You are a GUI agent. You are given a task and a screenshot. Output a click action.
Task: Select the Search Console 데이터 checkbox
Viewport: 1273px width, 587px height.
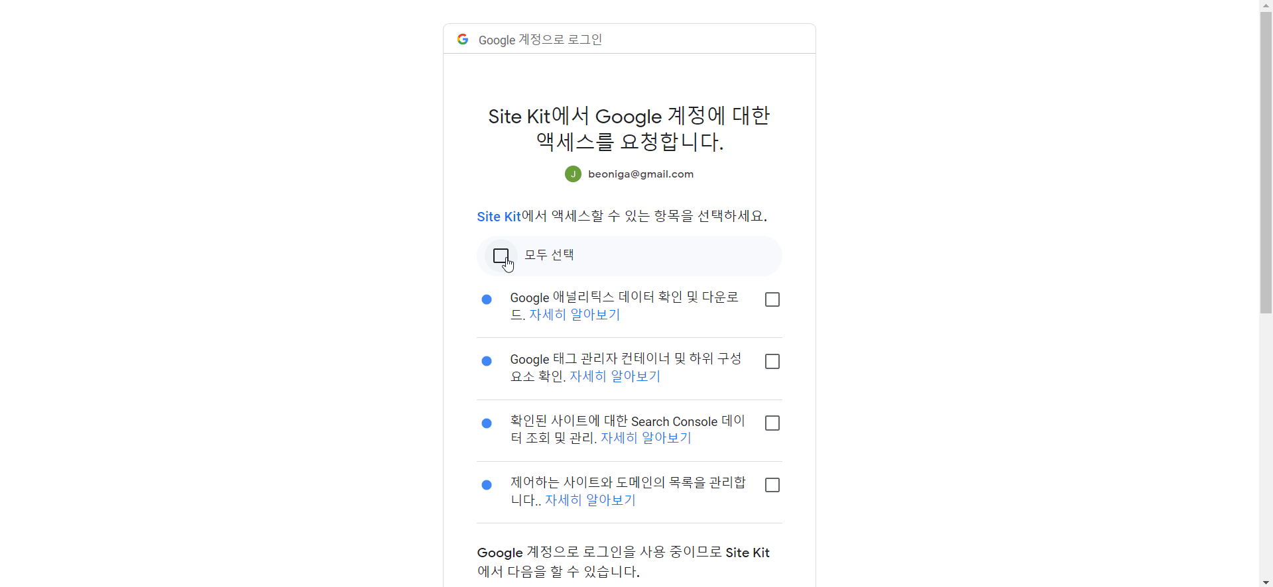pyautogui.click(x=772, y=423)
